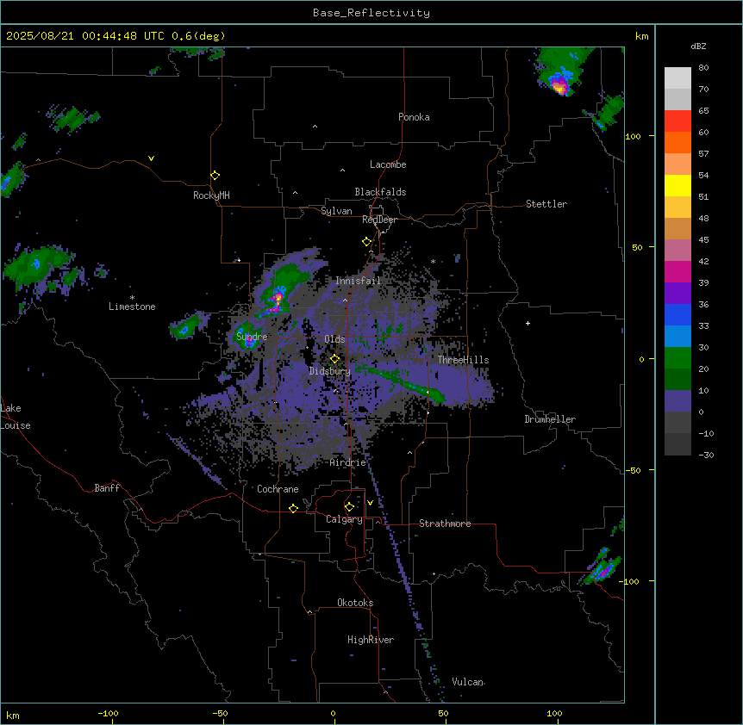Select the Innisfail label

coord(358,281)
